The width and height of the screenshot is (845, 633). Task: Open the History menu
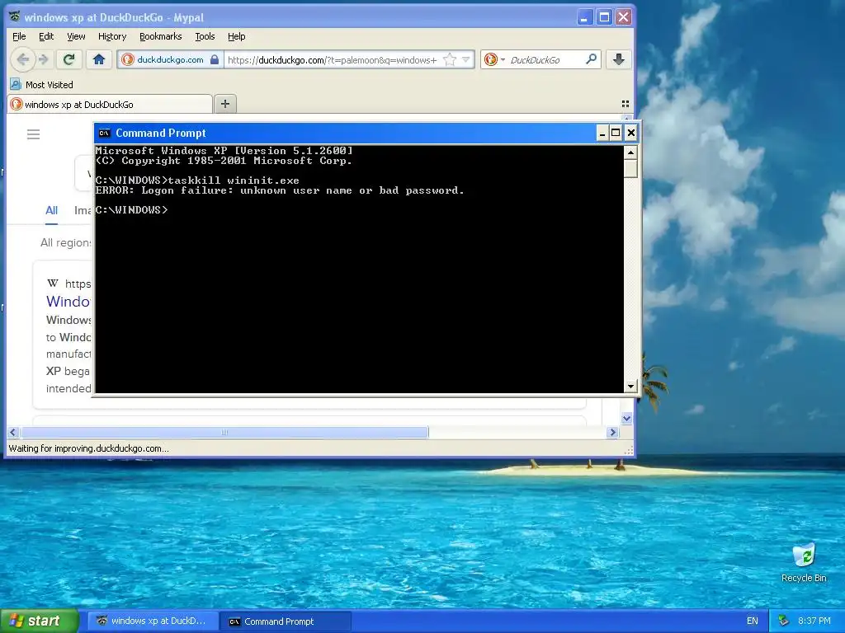click(x=112, y=36)
